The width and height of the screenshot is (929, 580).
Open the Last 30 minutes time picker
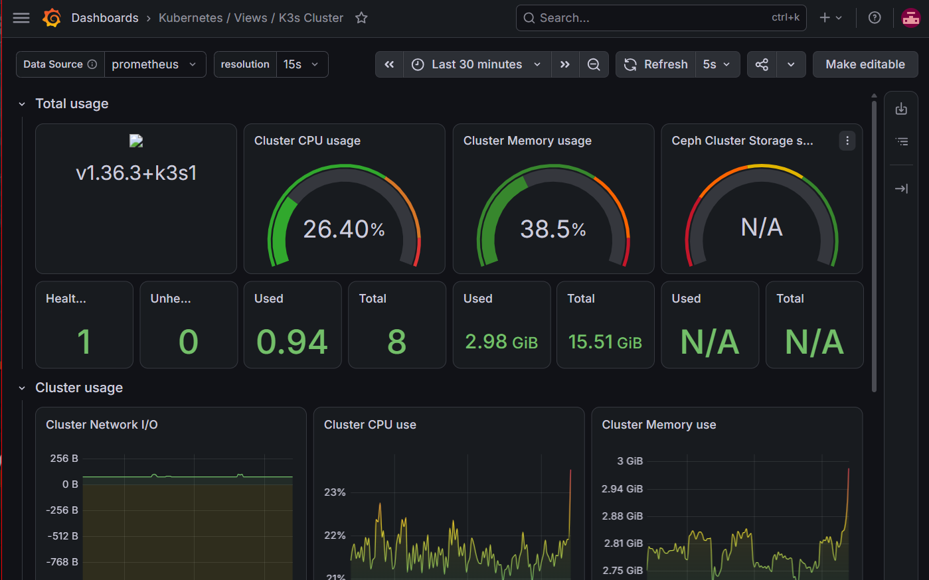click(477, 64)
